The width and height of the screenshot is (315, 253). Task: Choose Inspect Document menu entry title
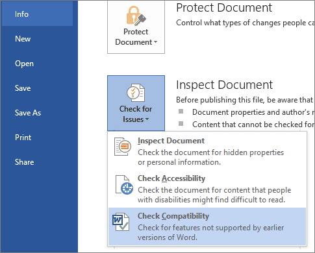(x=171, y=141)
